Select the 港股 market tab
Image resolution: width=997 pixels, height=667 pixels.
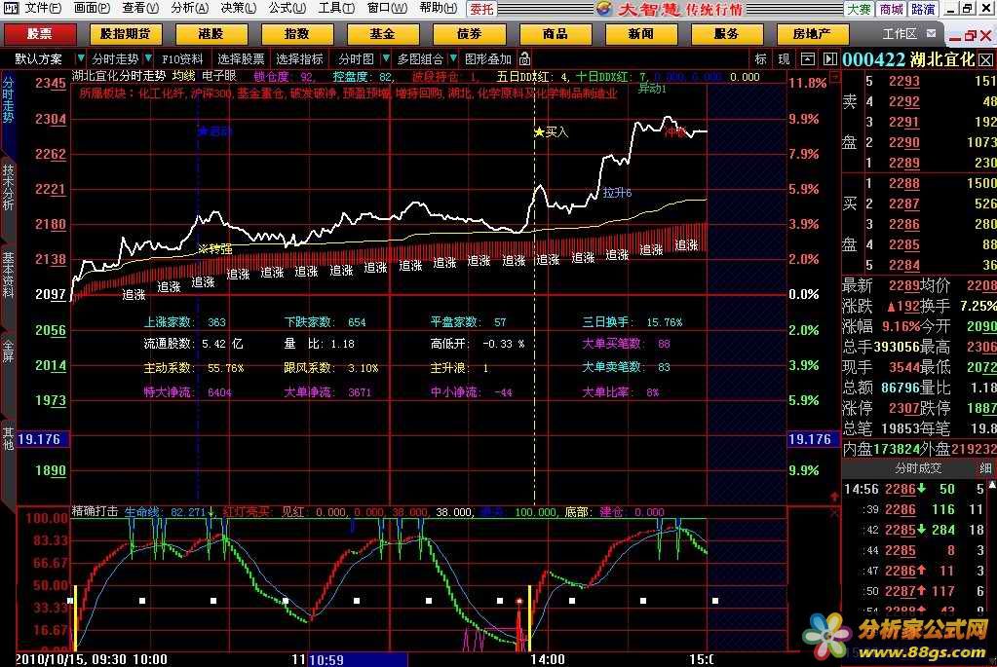click(211, 34)
